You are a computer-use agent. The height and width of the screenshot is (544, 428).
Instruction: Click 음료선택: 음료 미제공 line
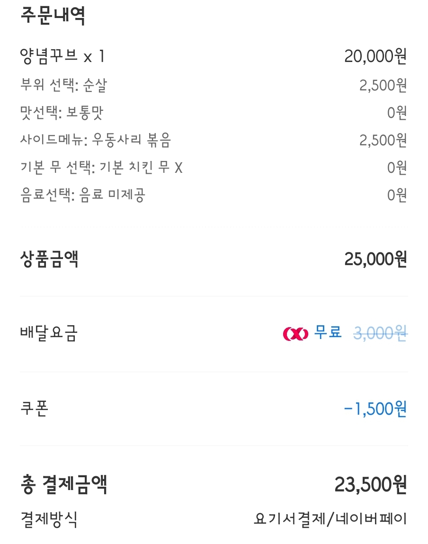coord(82,195)
